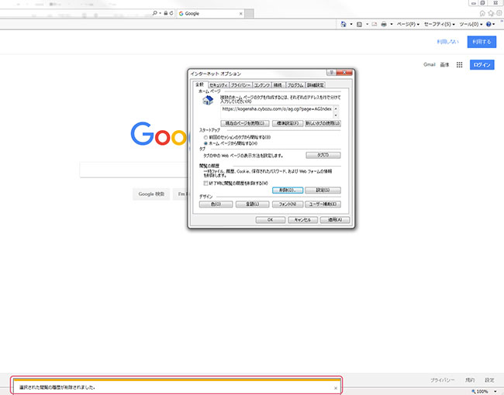Click the zoom magnifier icon in status bar
This screenshot has height=395, width=504.
point(474,391)
